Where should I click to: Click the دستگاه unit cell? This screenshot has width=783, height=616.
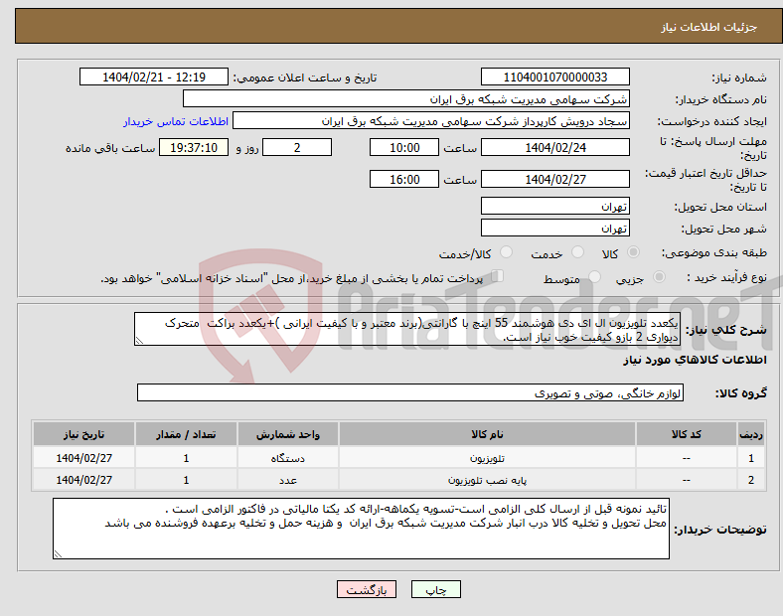tap(287, 458)
